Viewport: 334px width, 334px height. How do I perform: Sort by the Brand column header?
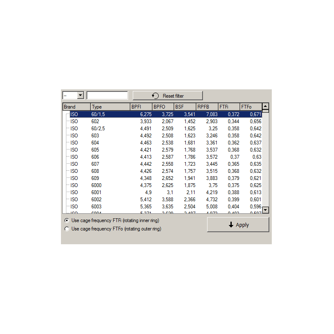(76, 107)
